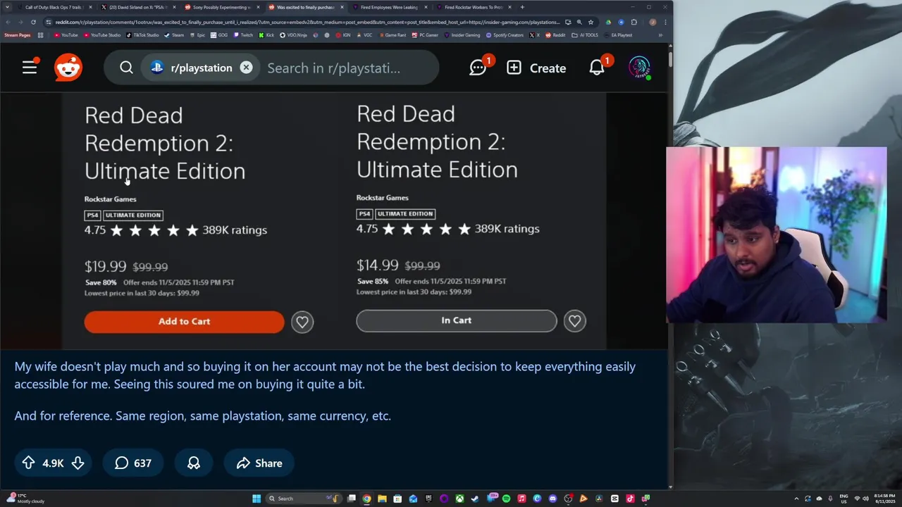Viewport: 902px width, 507px height.
Task: Open TikTok from the taskbar
Action: [x=630, y=499]
